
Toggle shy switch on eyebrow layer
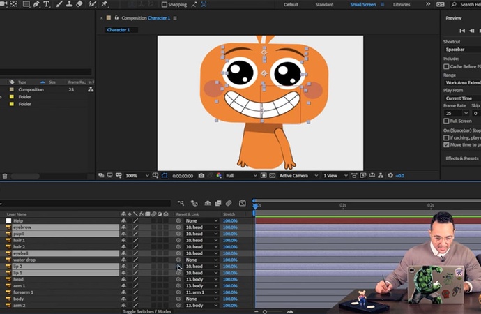pos(123,227)
